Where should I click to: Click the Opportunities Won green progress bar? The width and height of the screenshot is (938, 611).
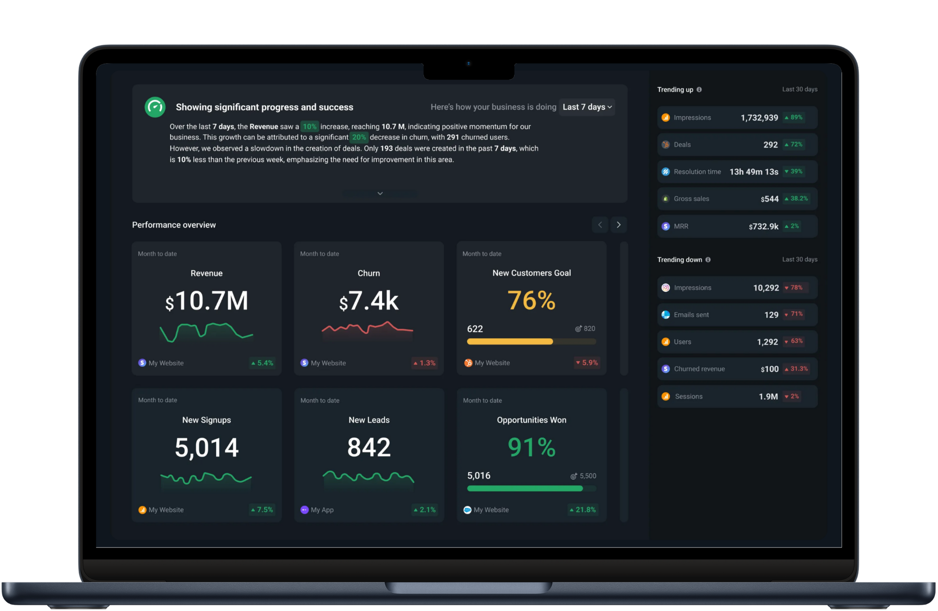coord(525,489)
